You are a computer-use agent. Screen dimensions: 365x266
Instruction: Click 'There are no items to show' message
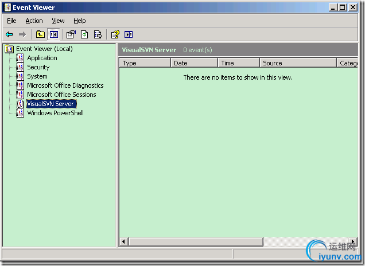238,77
